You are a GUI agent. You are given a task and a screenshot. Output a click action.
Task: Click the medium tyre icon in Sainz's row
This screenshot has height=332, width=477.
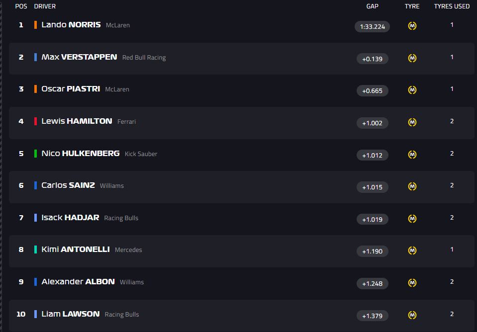(412, 186)
